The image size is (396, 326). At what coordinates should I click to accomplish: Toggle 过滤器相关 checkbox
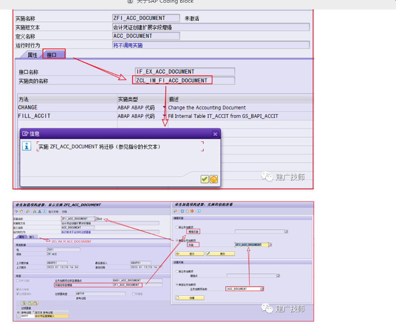pos(17,294)
